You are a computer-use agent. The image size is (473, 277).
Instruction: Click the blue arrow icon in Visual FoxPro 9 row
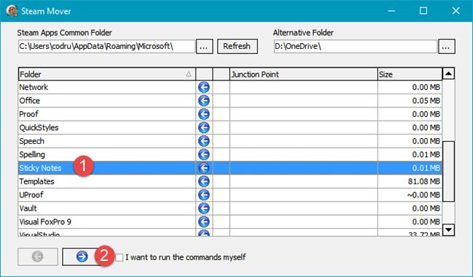click(x=204, y=221)
